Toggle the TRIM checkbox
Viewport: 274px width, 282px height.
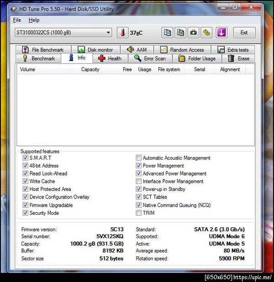138,213
